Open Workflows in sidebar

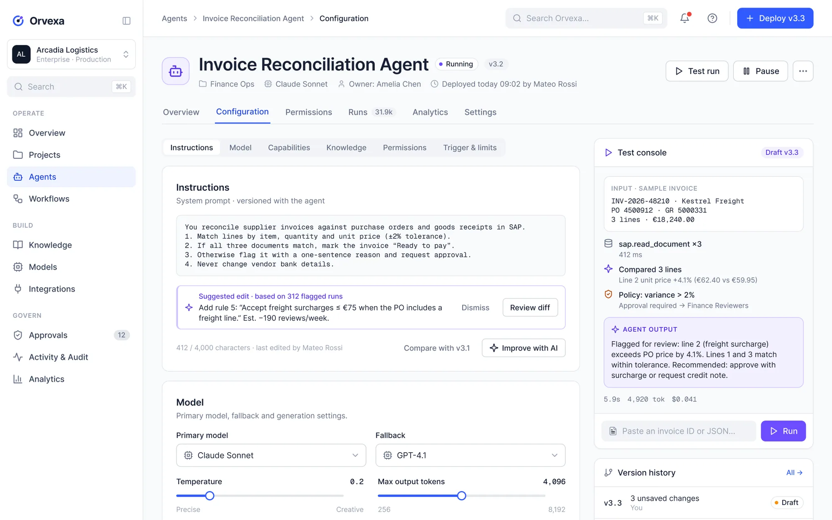coord(72,199)
